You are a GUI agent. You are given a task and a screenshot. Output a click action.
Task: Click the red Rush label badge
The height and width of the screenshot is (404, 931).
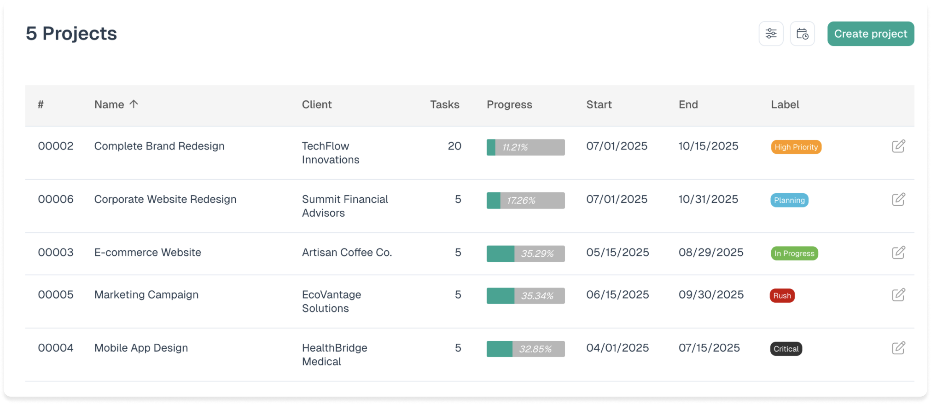(x=782, y=296)
